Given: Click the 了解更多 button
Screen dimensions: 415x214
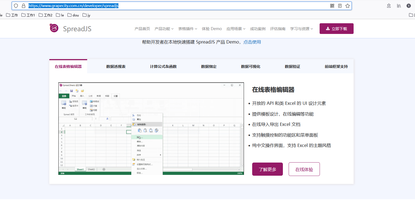Looking at the screenshot, I should 267,169.
